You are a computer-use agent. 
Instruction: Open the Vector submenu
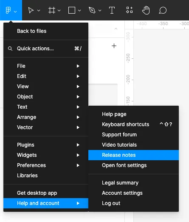[46, 127]
